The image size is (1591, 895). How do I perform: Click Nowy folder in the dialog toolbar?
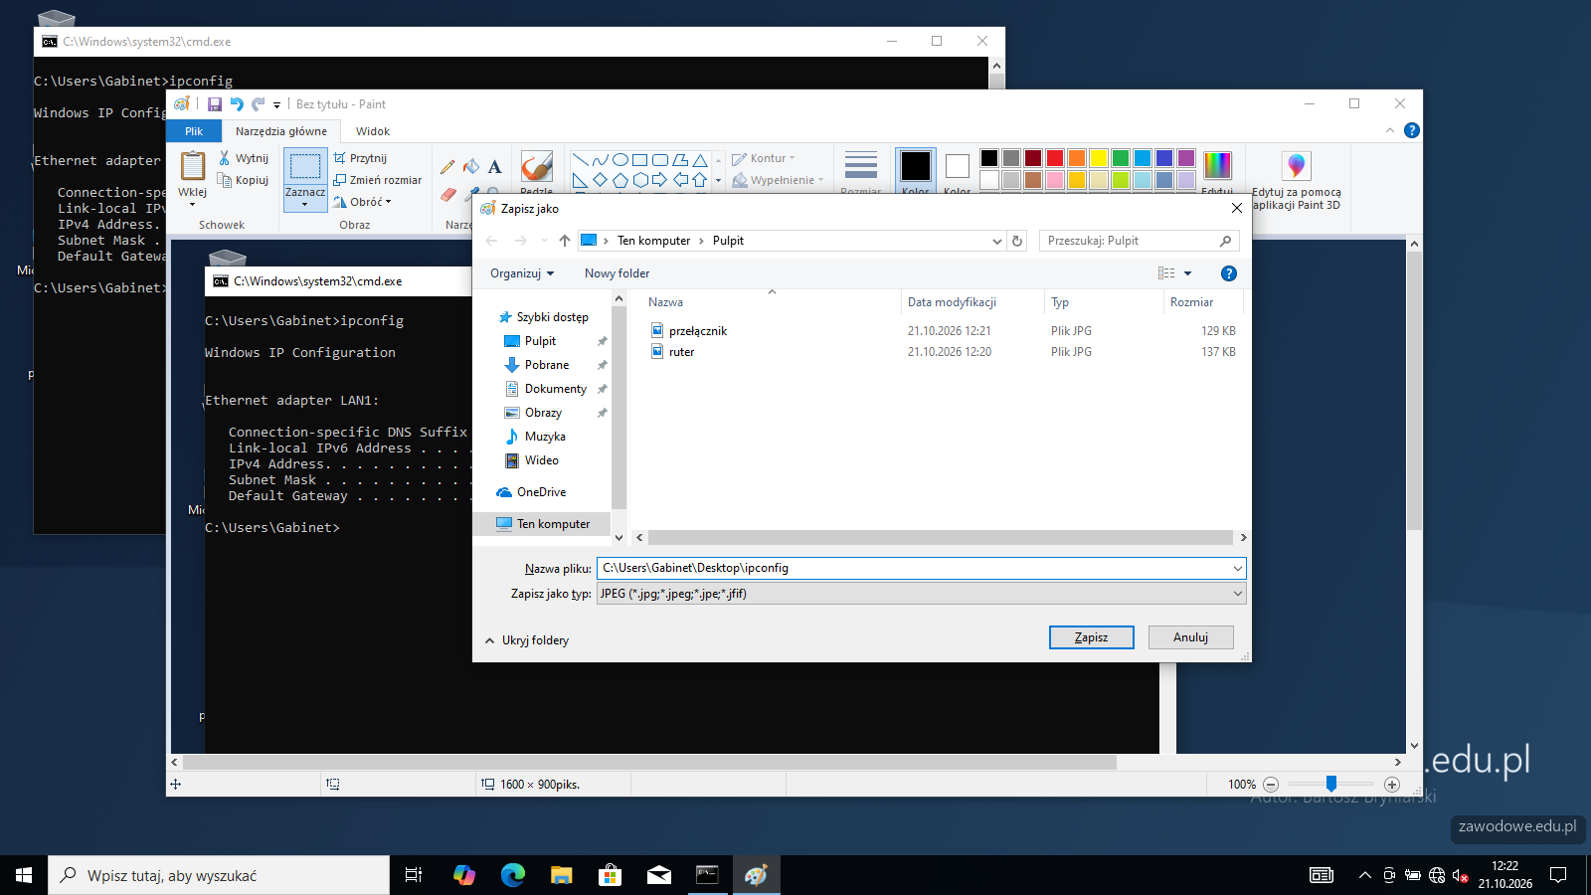[617, 273]
